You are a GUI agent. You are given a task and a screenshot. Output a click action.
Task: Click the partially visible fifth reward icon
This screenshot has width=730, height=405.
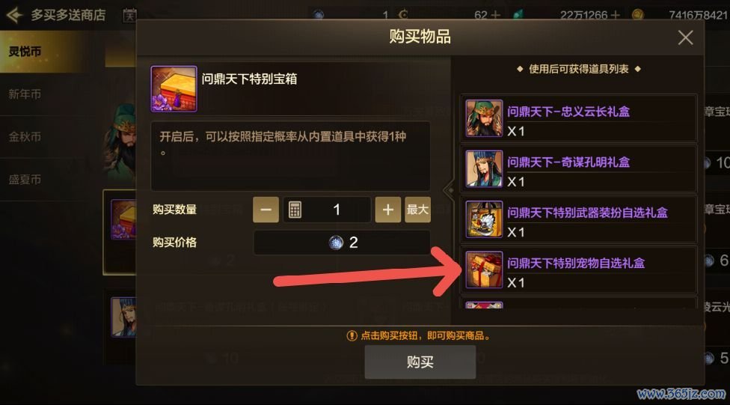click(x=484, y=305)
